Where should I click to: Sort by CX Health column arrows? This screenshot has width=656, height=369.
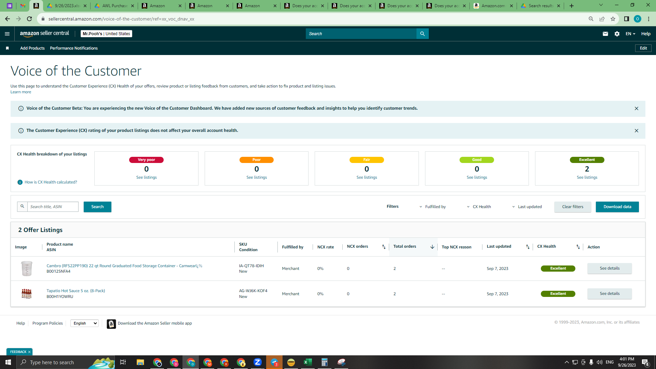pyautogui.click(x=578, y=247)
